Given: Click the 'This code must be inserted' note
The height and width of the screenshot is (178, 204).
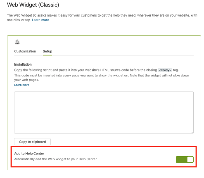Looking at the screenshot, I should point(102,78).
